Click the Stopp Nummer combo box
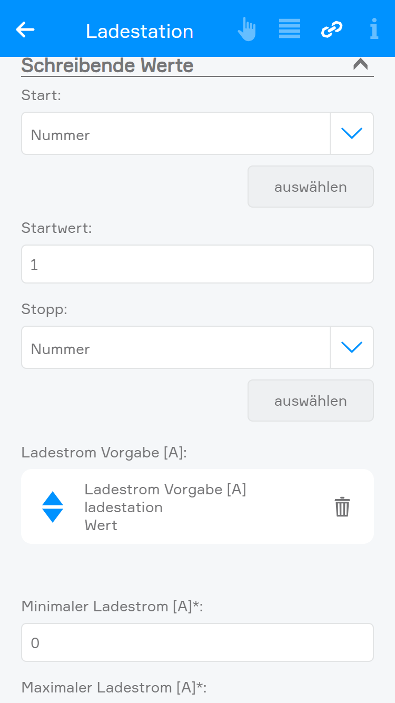 coord(175,348)
